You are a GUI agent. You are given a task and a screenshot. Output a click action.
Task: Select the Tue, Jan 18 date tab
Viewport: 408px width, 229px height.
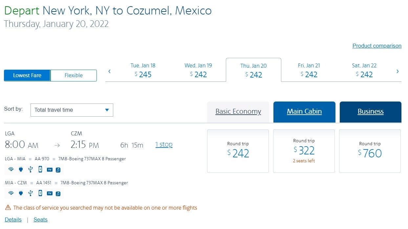click(143, 70)
